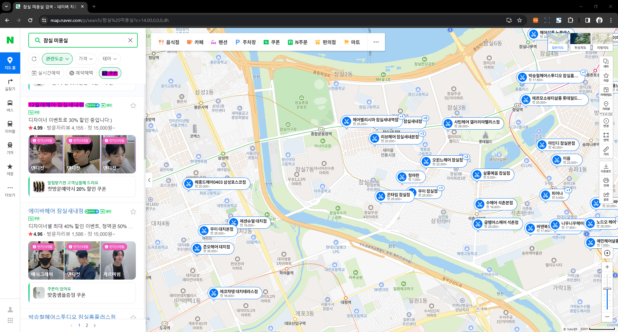
Task: Select the 지도 홈 sidebar icon
Action: [10, 63]
